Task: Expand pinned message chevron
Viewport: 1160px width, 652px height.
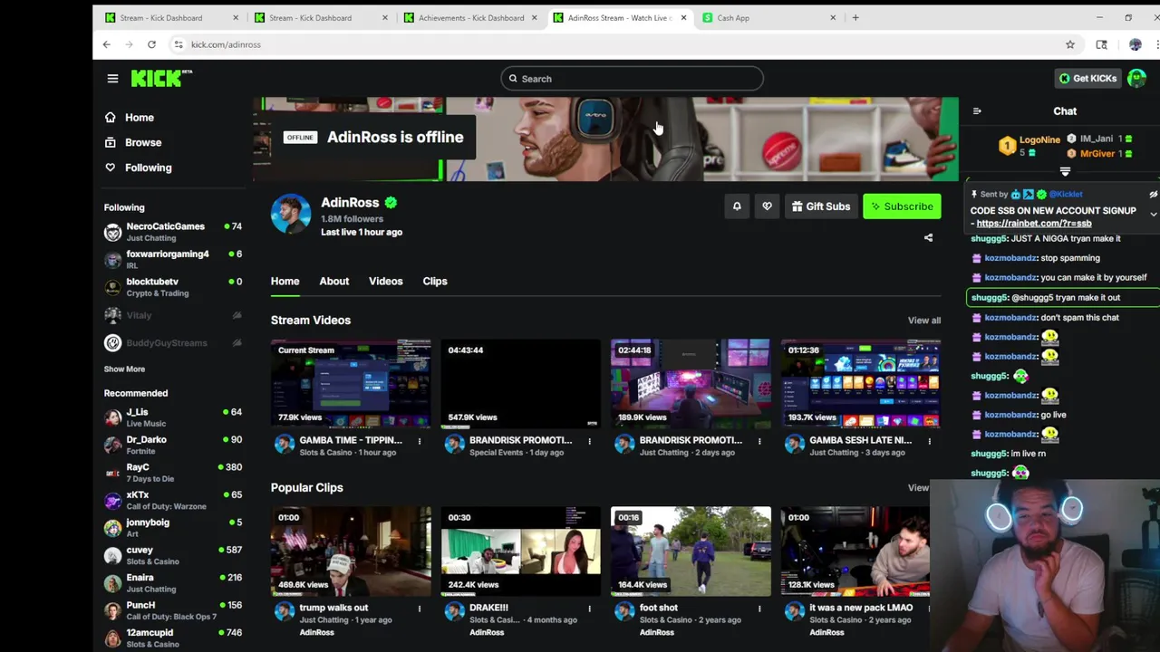Action: (1153, 214)
